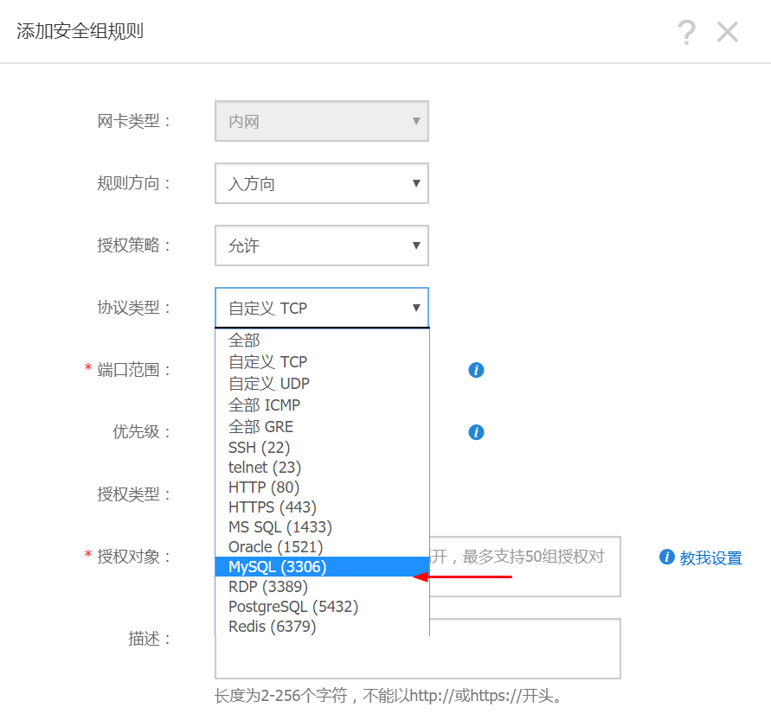Click info icon beside 教我设置
Screen dimensions: 771x720
[x=667, y=557]
